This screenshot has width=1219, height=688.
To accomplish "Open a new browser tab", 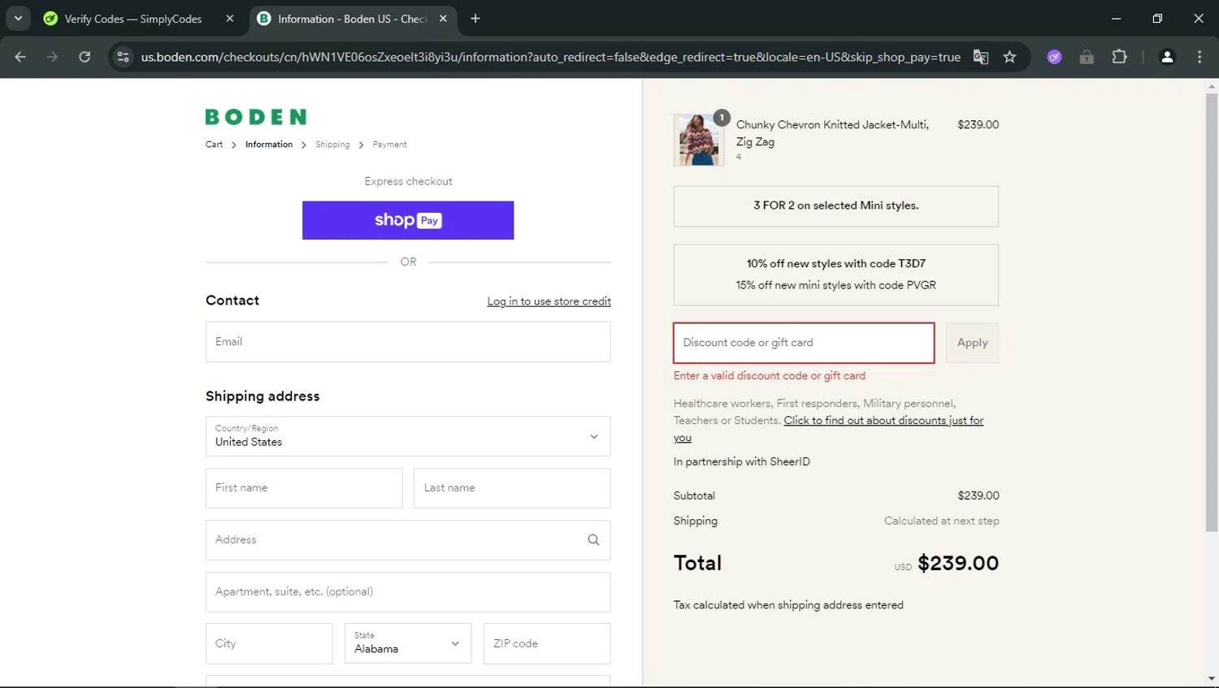I will pos(475,19).
